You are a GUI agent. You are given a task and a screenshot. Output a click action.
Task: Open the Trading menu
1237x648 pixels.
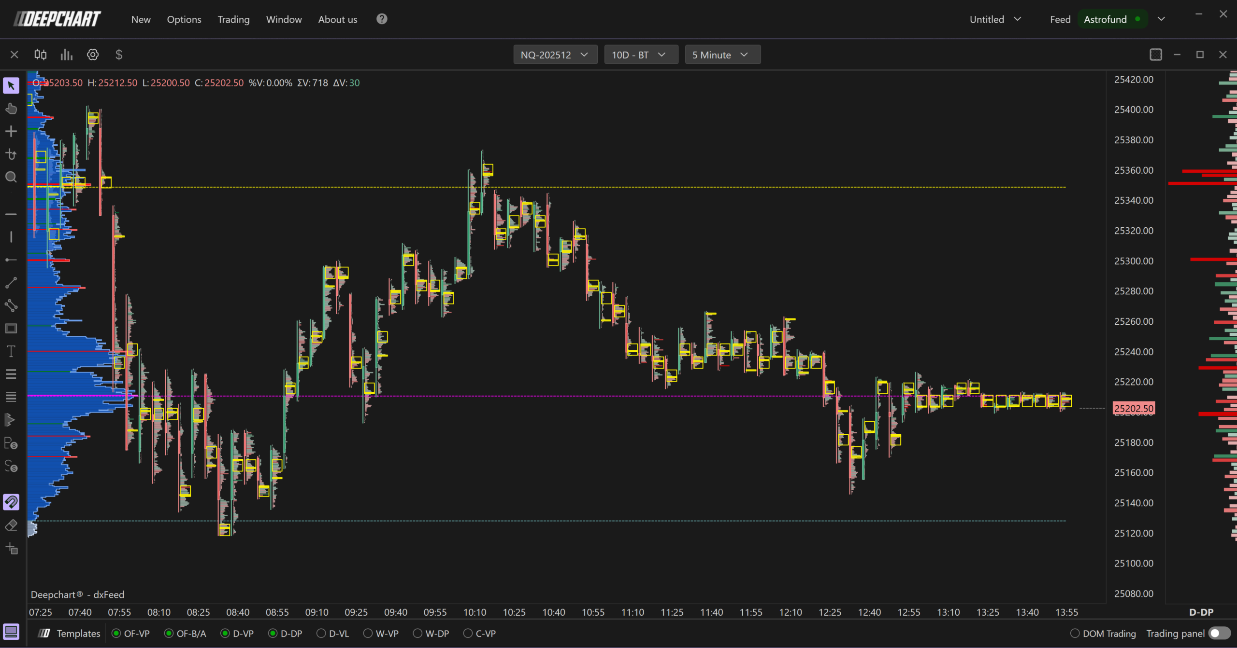pos(233,19)
